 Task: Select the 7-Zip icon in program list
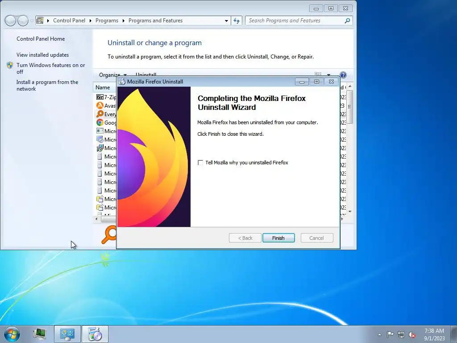tap(100, 97)
